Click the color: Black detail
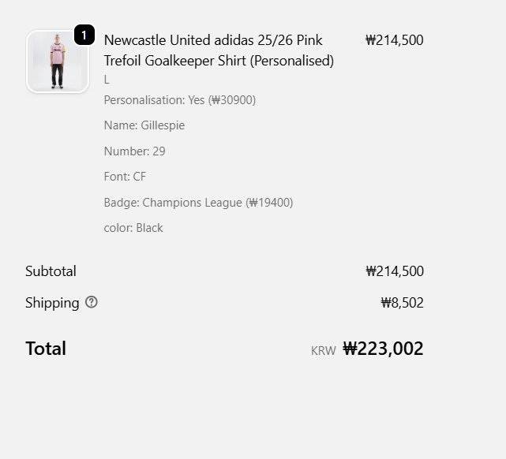 point(133,228)
